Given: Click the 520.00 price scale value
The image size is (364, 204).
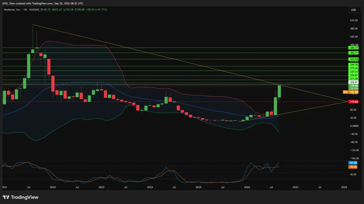Looking at the screenshot, I should pyautogui.click(x=354, y=21).
